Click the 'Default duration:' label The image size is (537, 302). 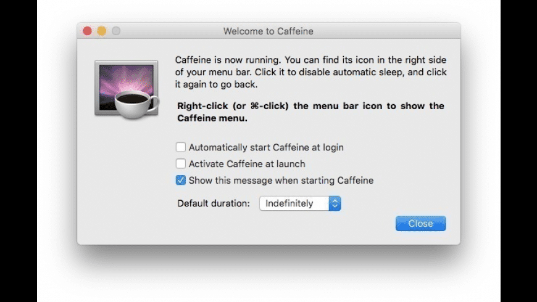pyautogui.click(x=214, y=203)
